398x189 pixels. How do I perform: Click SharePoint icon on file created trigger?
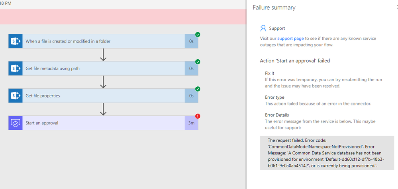[16, 41]
